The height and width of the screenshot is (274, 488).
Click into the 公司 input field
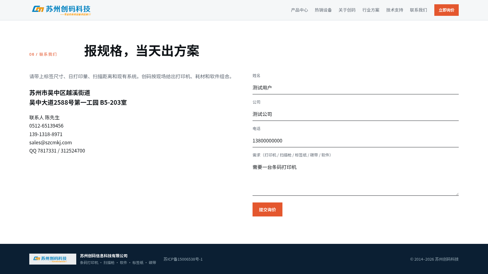356,114
